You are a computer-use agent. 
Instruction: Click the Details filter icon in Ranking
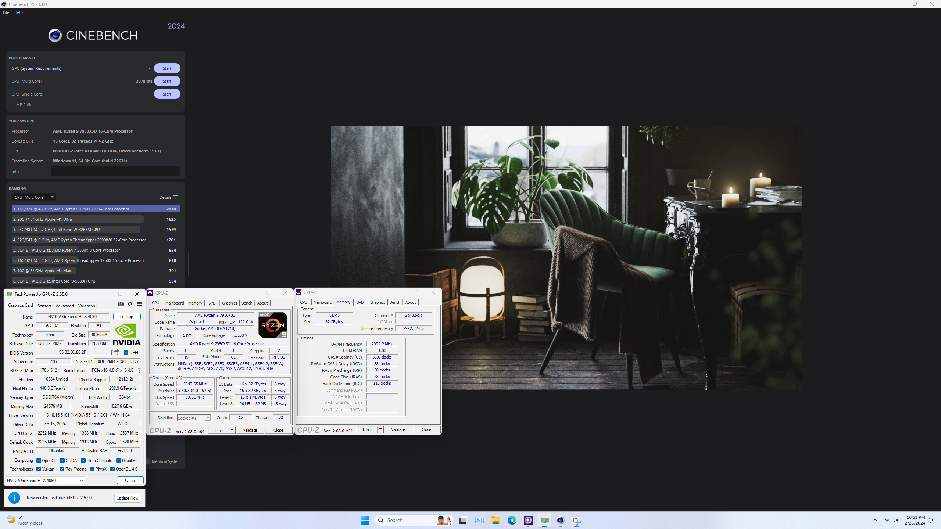[176, 197]
